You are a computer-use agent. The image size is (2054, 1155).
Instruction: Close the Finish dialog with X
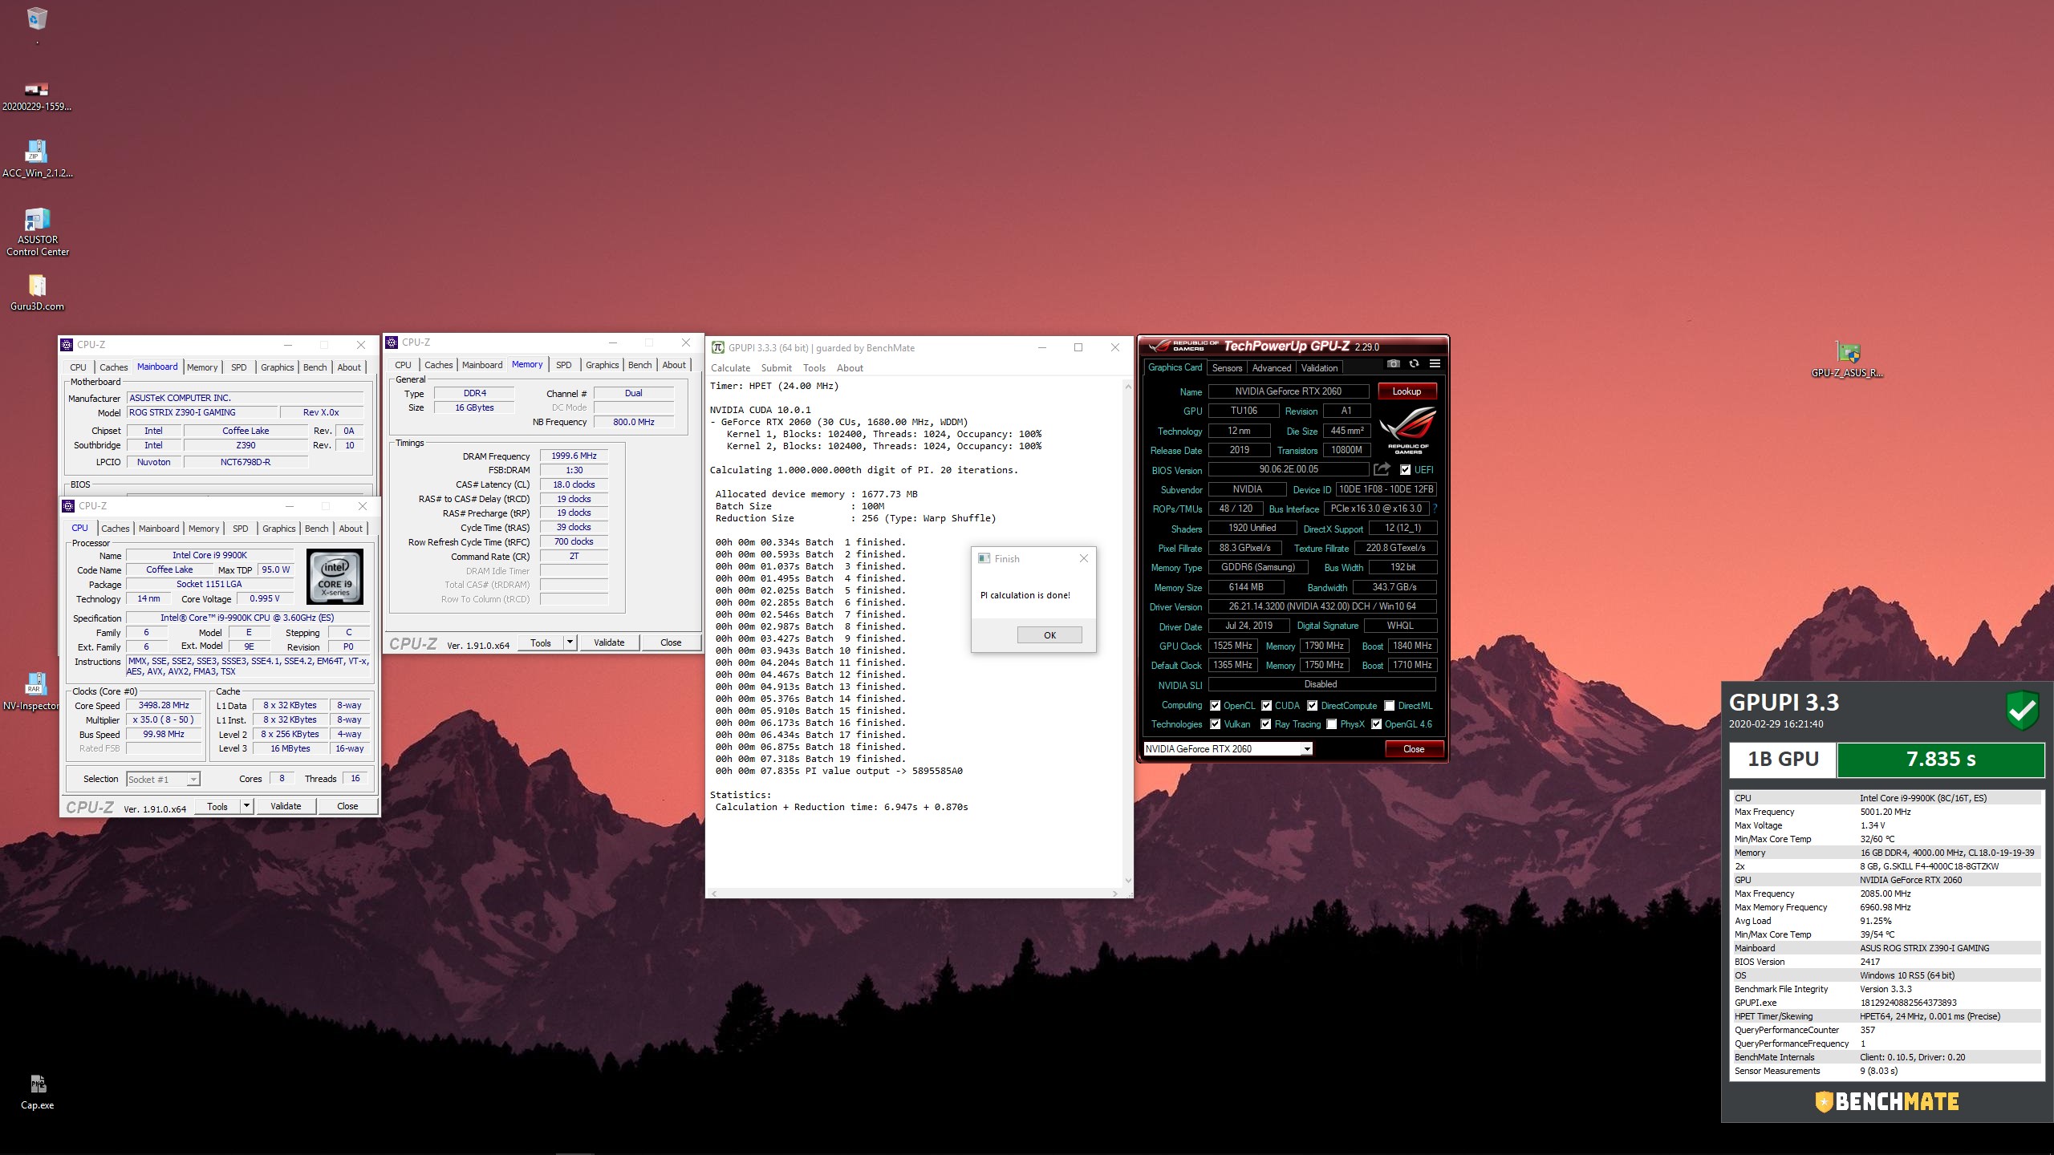point(1083,558)
